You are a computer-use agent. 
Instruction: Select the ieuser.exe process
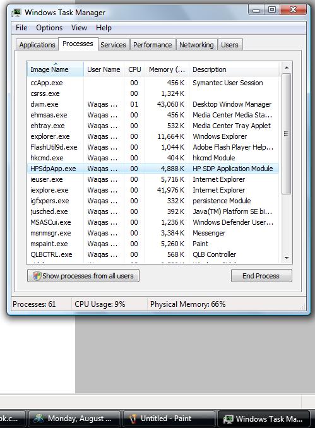click(x=153, y=179)
